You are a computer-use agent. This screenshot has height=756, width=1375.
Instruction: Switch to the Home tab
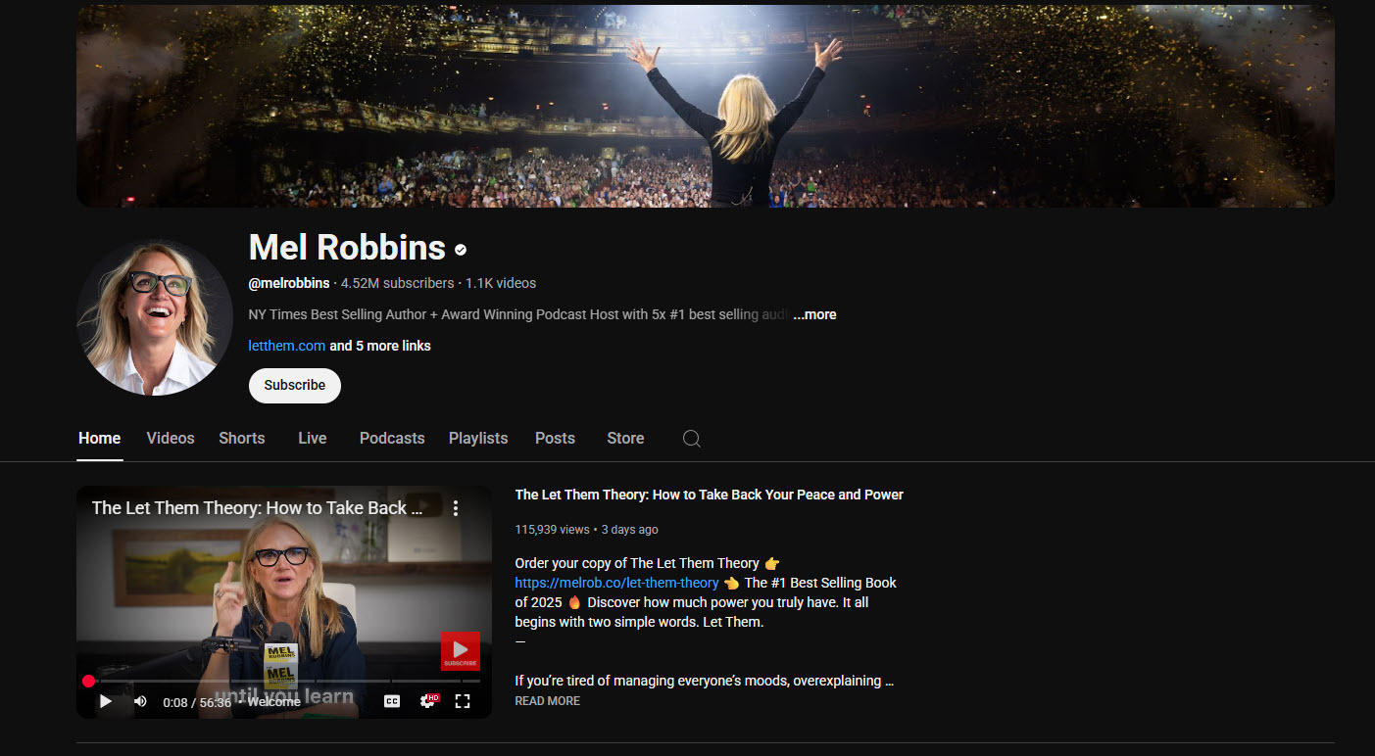click(x=99, y=438)
